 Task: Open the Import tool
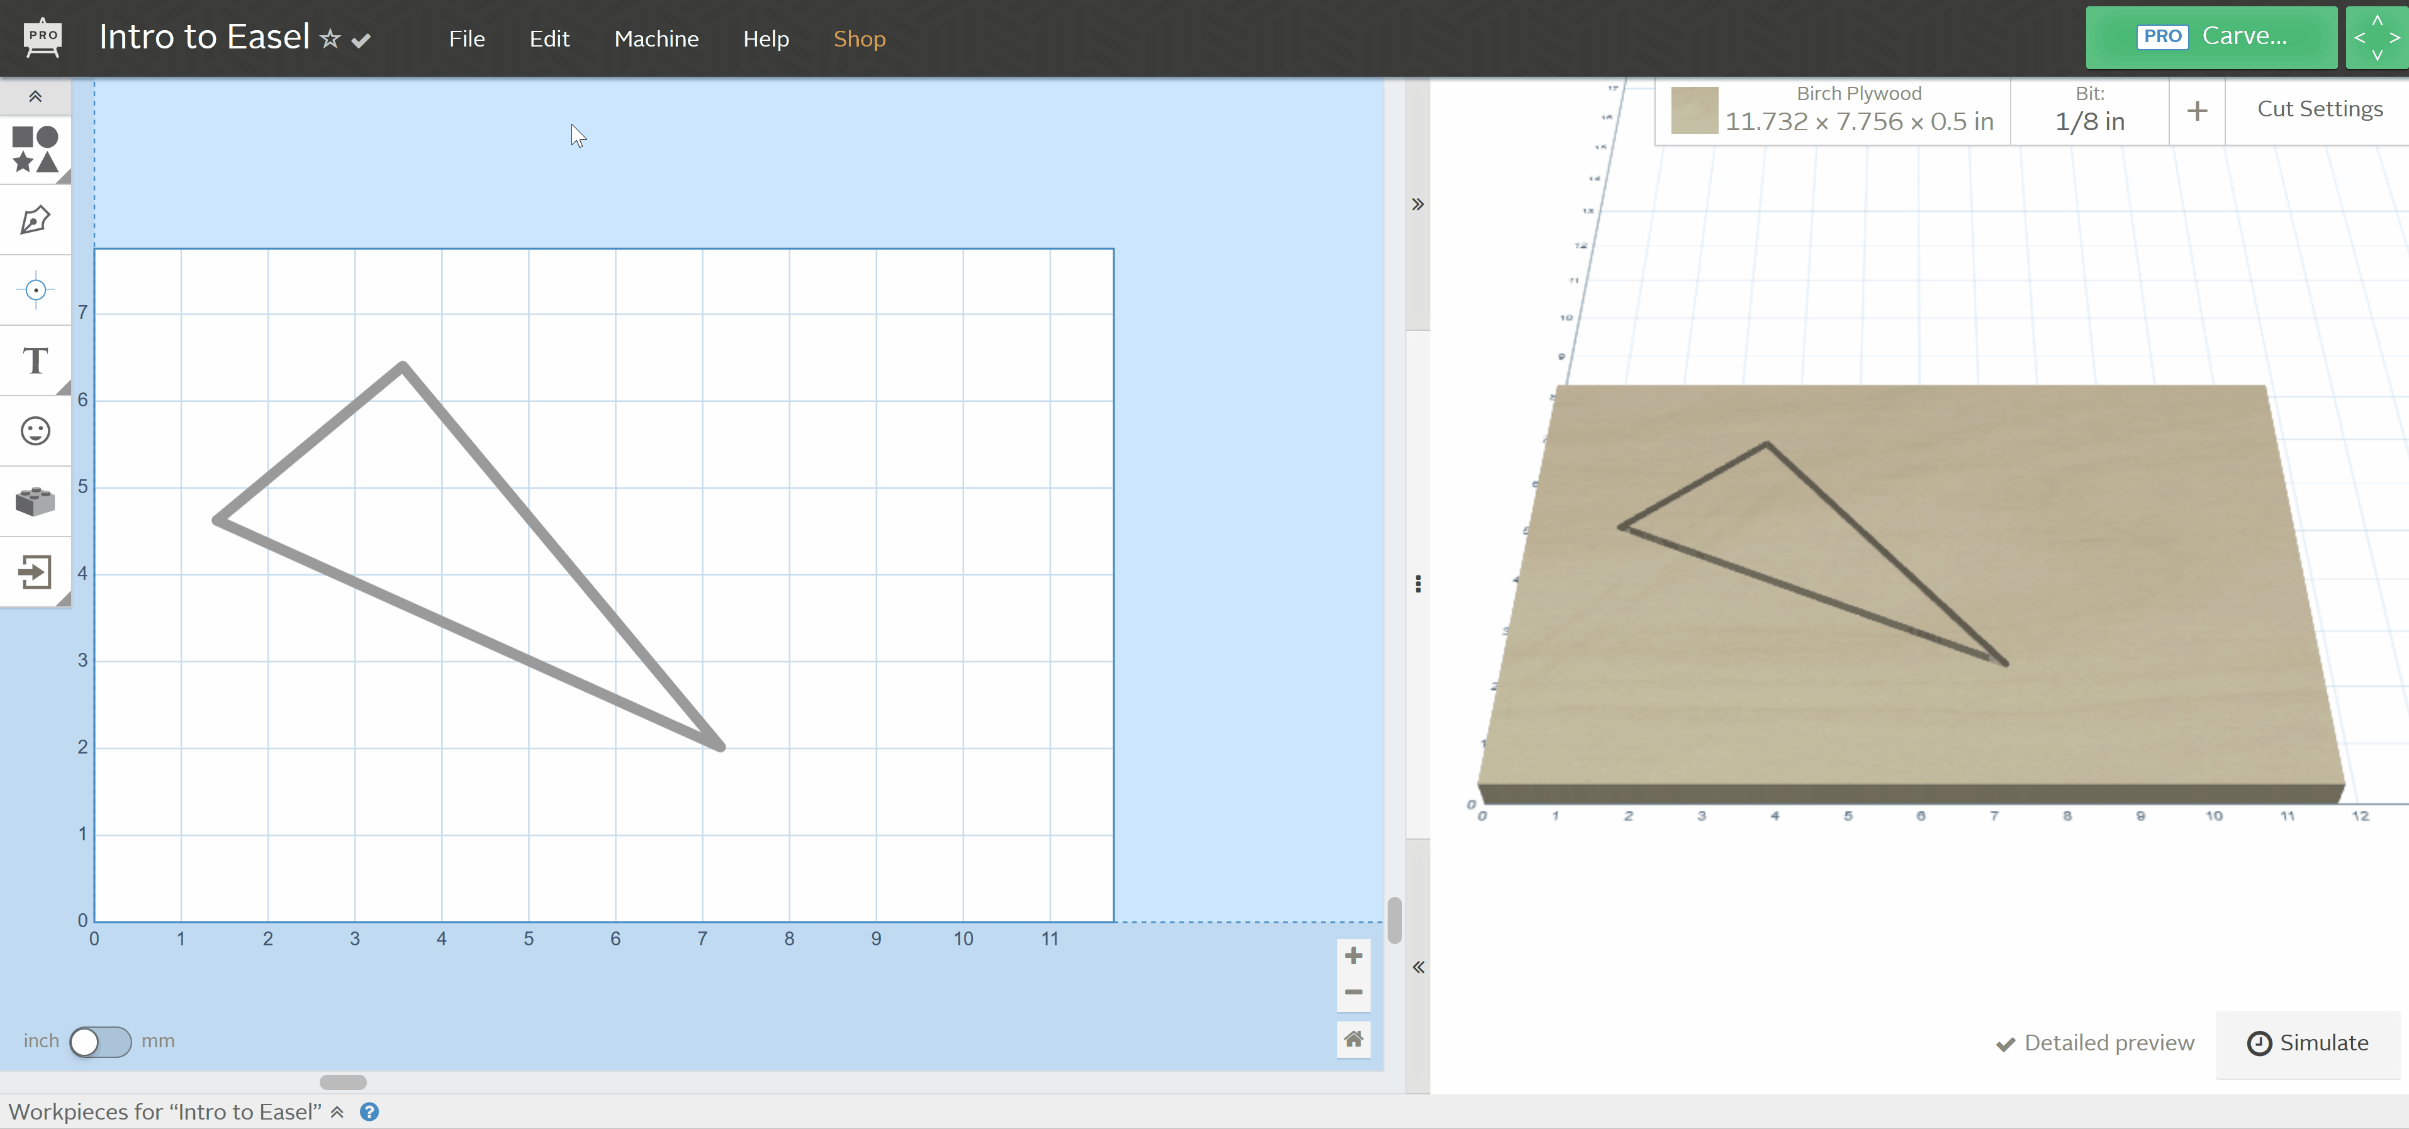coord(33,572)
